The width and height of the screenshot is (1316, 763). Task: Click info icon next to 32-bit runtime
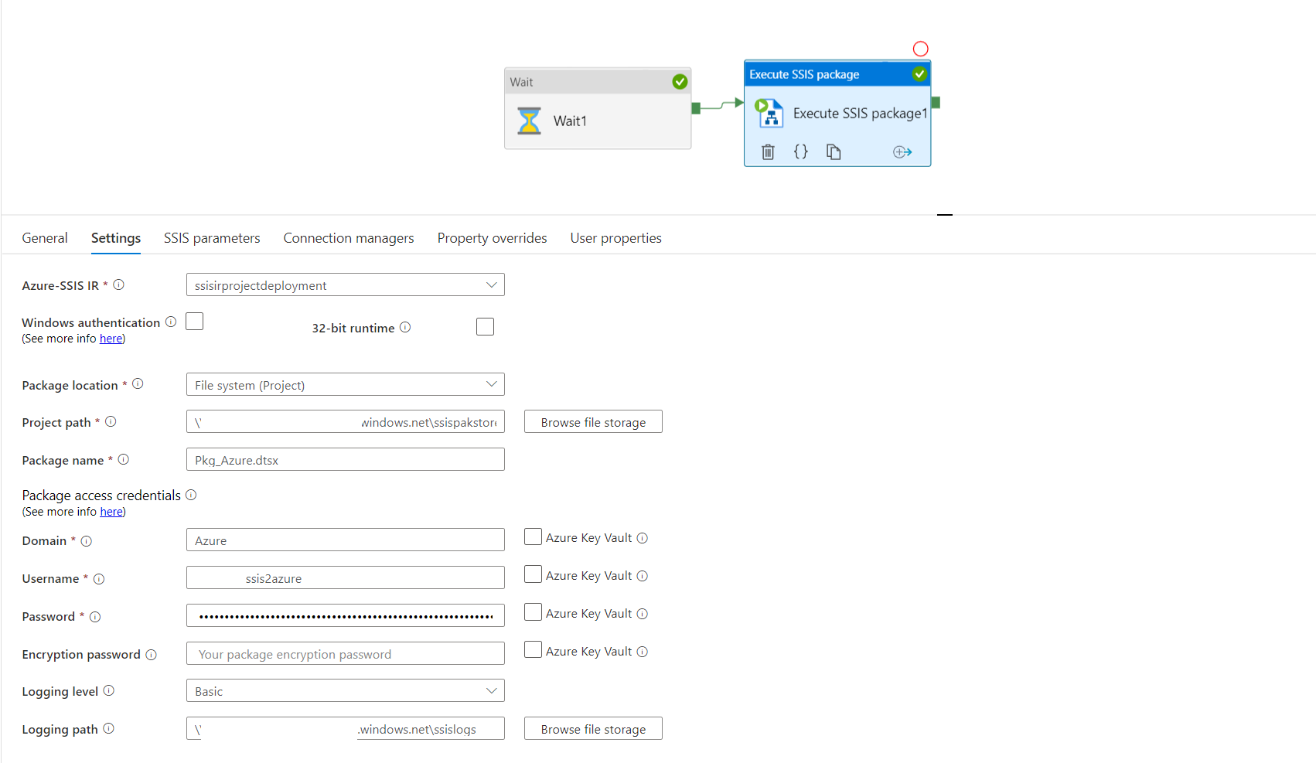[405, 327]
